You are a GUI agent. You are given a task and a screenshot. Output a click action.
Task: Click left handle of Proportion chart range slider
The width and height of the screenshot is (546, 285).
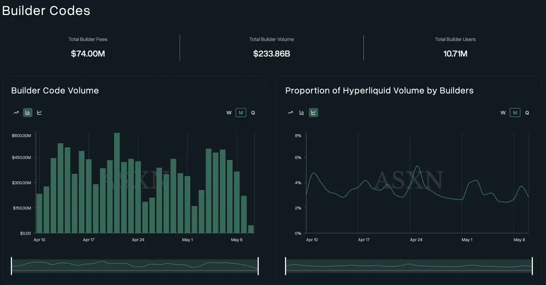coord(286,266)
